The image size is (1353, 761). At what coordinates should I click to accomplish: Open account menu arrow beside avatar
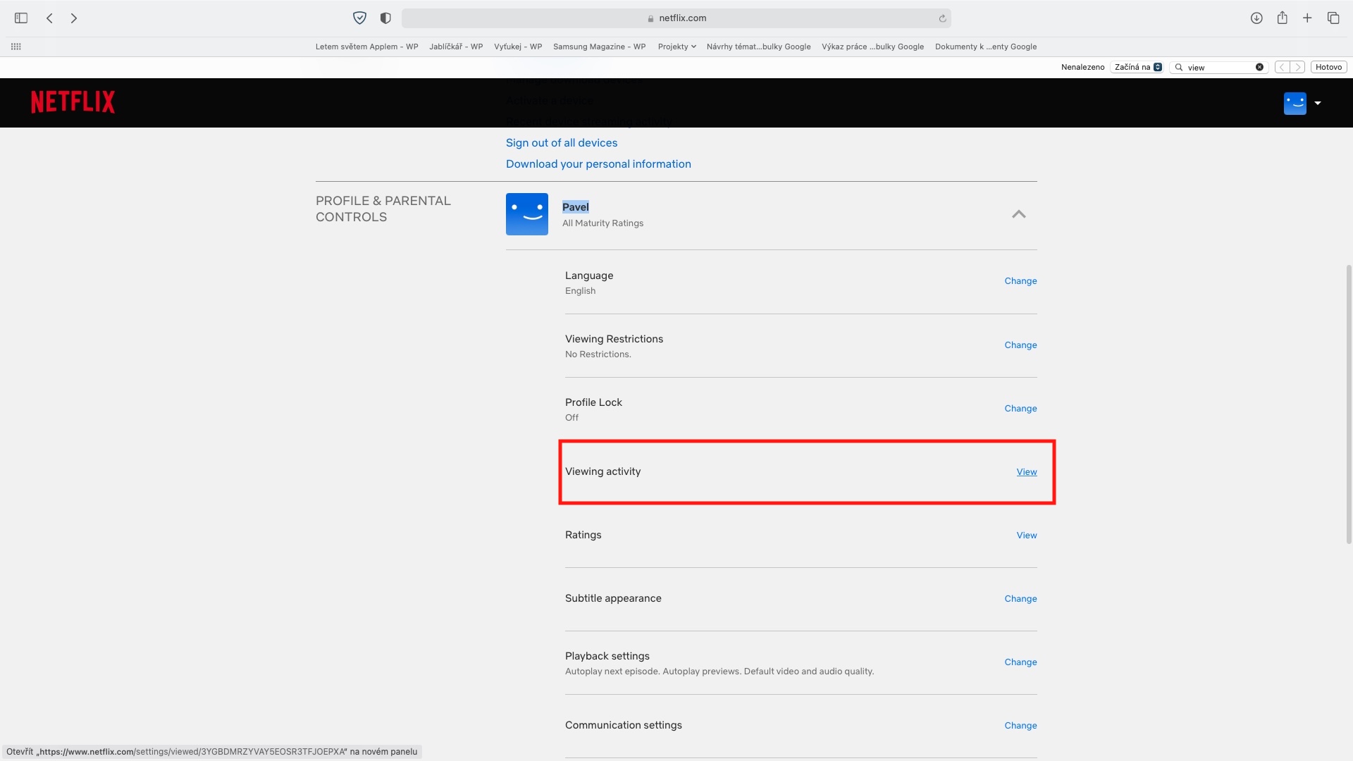tap(1318, 103)
